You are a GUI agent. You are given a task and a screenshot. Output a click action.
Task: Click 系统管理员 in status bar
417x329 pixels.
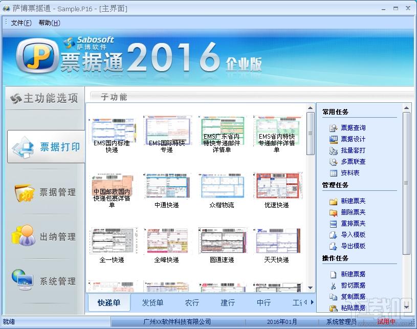tap(341, 322)
